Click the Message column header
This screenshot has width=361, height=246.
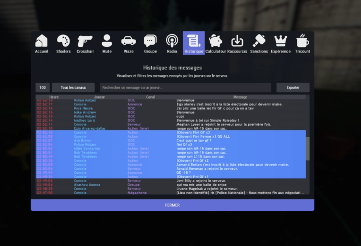pos(240,97)
